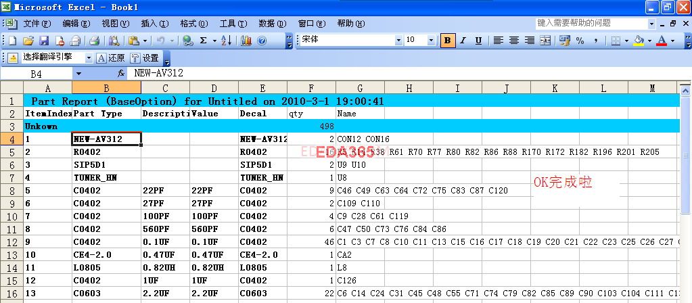Expand the Name Box dropdown arrow

(x=79, y=74)
